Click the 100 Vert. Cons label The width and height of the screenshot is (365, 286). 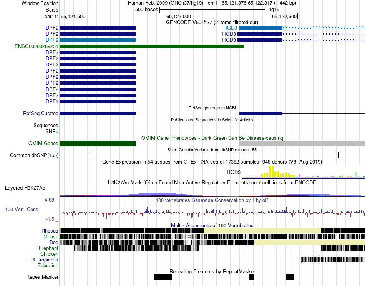(x=22, y=209)
